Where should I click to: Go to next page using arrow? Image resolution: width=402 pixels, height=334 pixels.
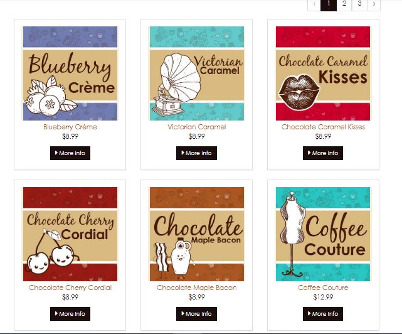tap(374, 4)
